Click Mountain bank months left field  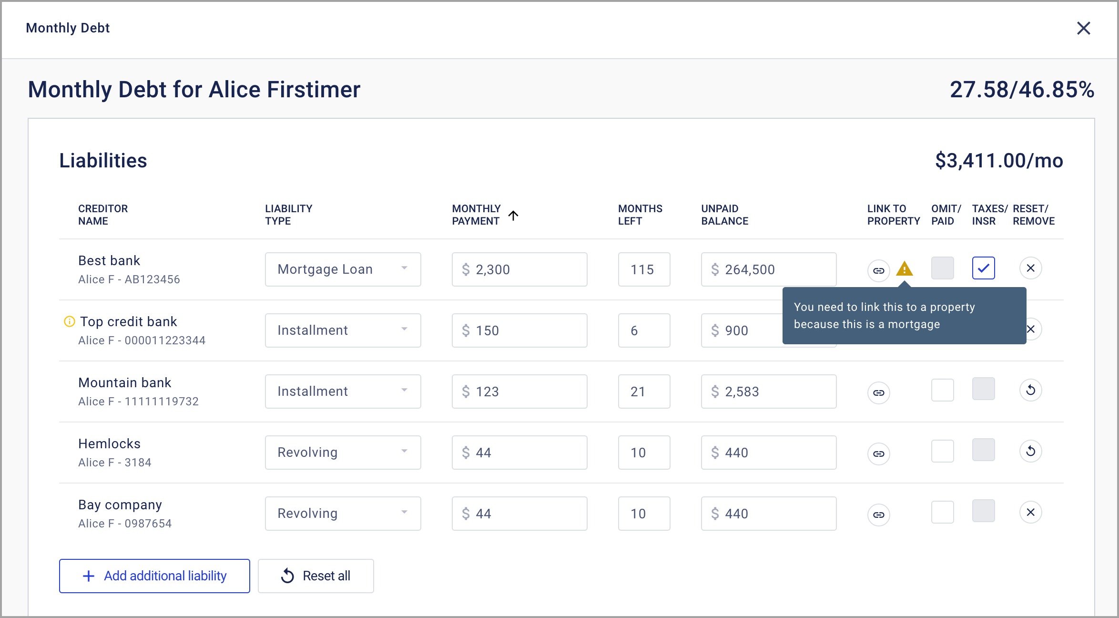(x=644, y=391)
